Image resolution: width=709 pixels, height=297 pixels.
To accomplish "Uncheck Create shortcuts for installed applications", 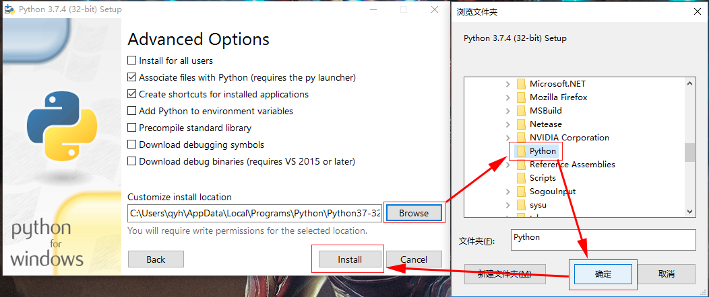I will click(131, 94).
